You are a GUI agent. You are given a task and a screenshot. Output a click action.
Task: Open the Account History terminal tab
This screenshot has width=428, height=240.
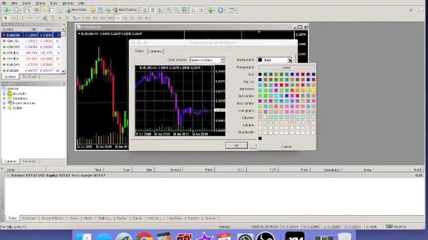click(x=53, y=218)
